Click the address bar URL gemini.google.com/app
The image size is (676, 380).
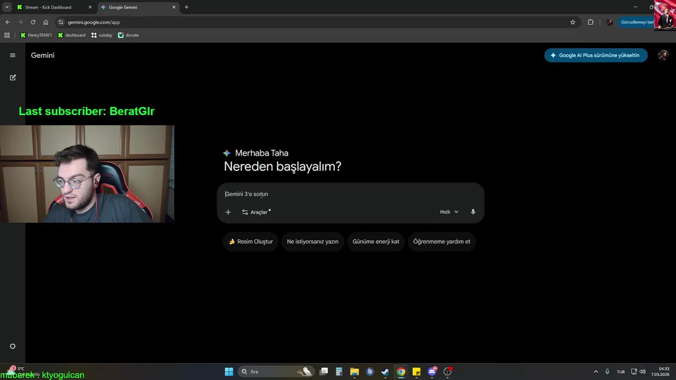click(94, 22)
